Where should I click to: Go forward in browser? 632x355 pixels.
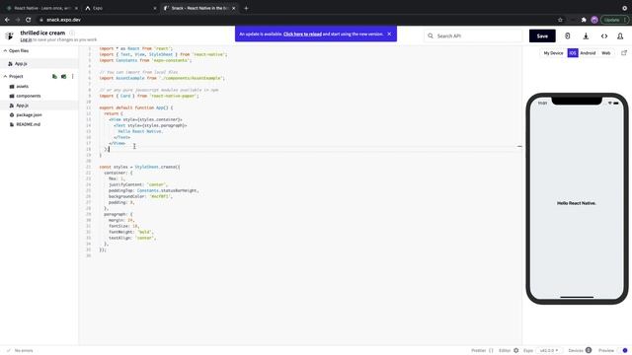pyautogui.click(x=18, y=20)
